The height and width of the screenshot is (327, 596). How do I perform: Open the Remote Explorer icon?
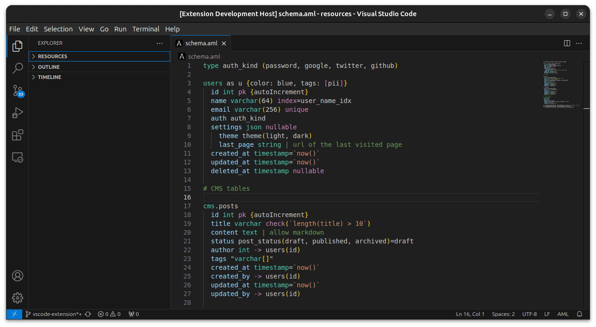[x=18, y=157]
